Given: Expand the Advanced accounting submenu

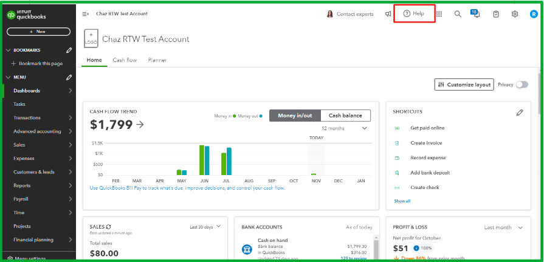Looking at the screenshot, I should pyautogui.click(x=71, y=131).
